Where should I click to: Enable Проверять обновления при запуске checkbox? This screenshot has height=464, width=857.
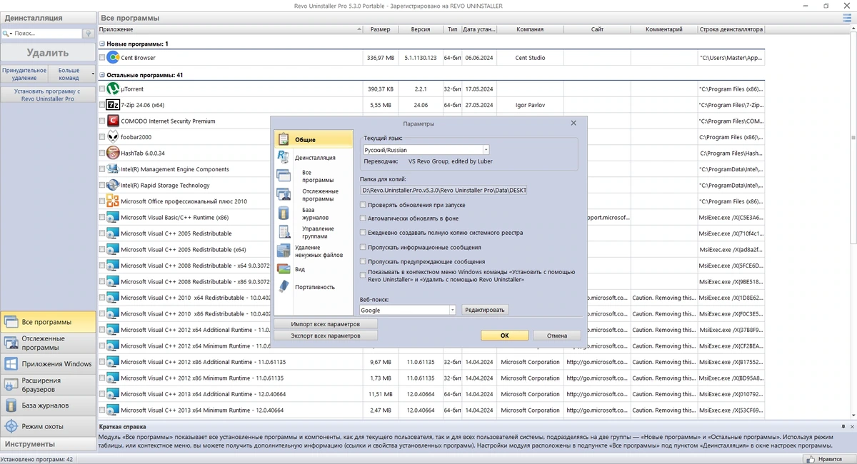point(363,205)
